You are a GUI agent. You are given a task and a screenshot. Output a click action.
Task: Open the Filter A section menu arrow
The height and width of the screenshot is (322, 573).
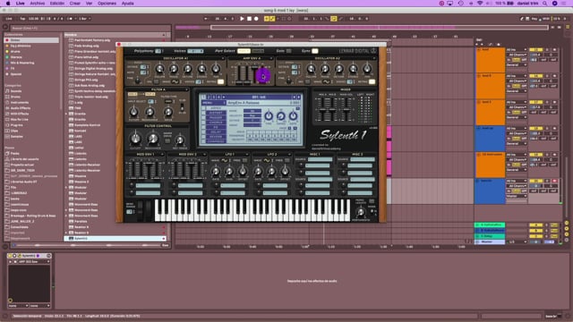pos(187,89)
